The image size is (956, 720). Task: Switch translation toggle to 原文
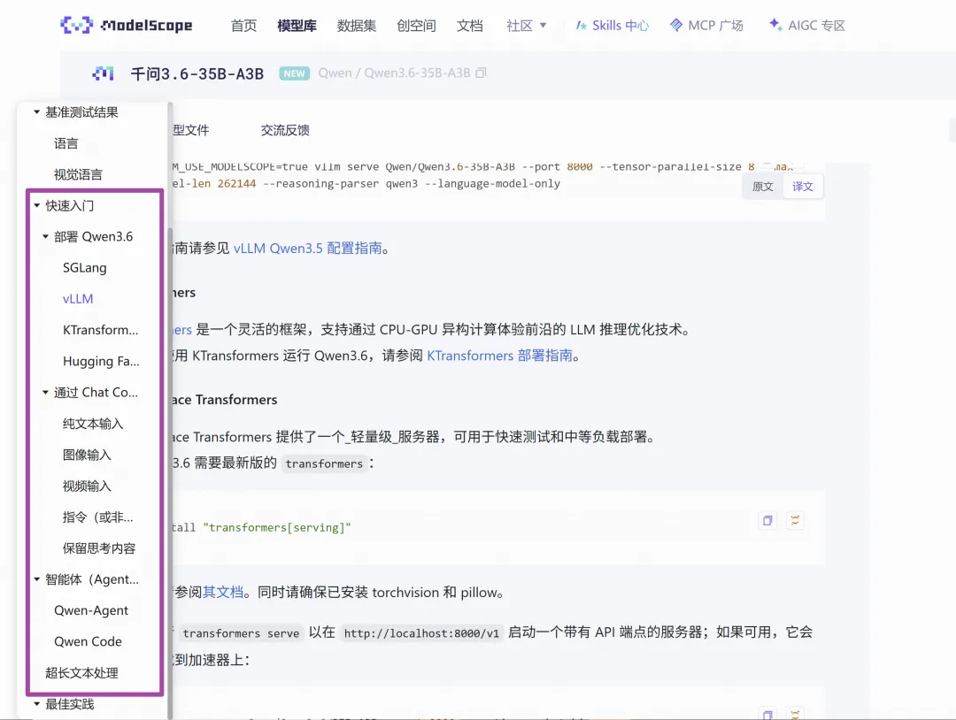point(762,187)
